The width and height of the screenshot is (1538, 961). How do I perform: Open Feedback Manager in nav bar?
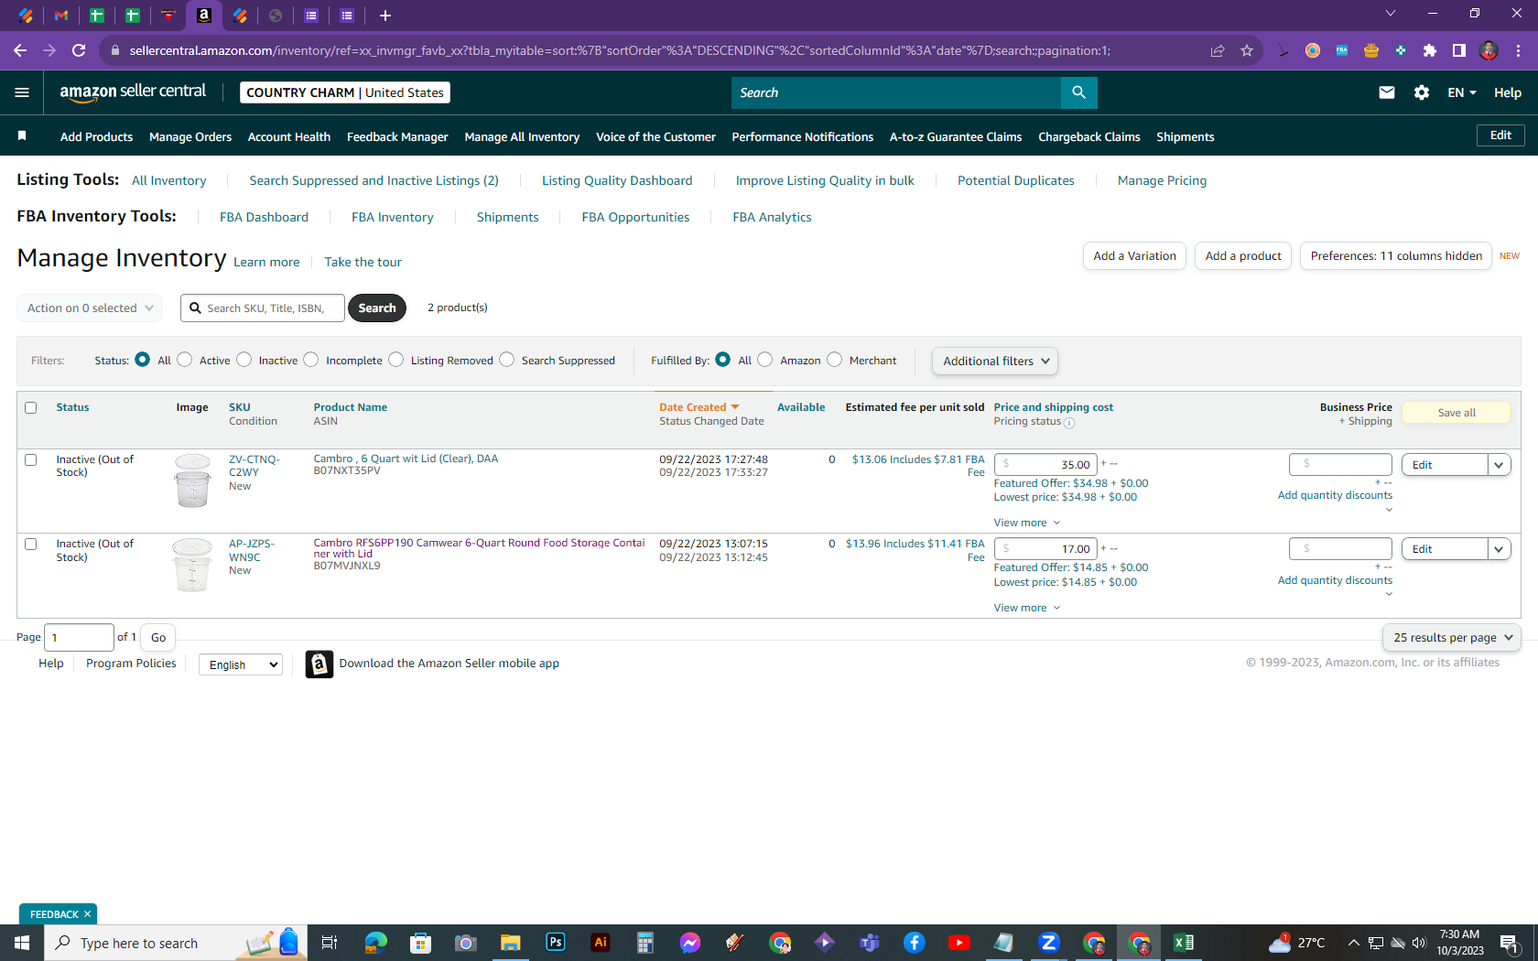[397, 136]
